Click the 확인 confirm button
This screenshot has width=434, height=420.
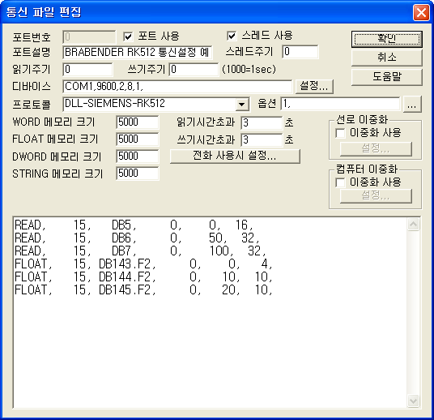pos(387,39)
